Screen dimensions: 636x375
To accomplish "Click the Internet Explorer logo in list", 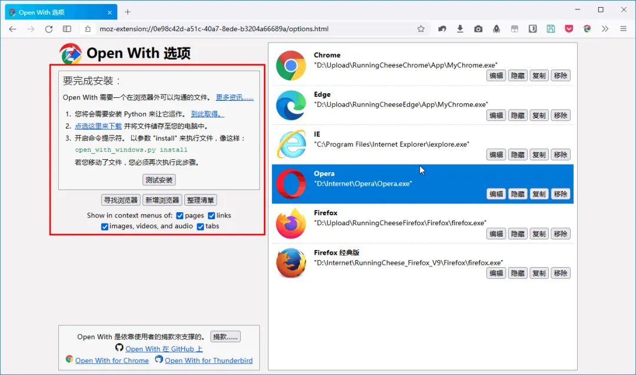I will click(291, 144).
